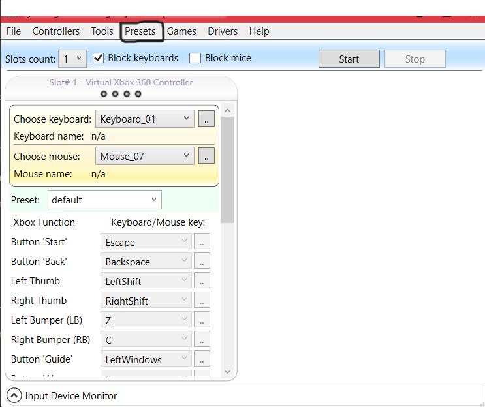Open the Button 'Guide' key dropdown
Screen dimensions: 485x407
pyautogui.click(x=146, y=359)
